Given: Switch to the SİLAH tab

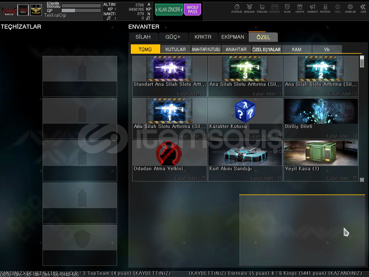Looking at the screenshot, I should (143, 37).
